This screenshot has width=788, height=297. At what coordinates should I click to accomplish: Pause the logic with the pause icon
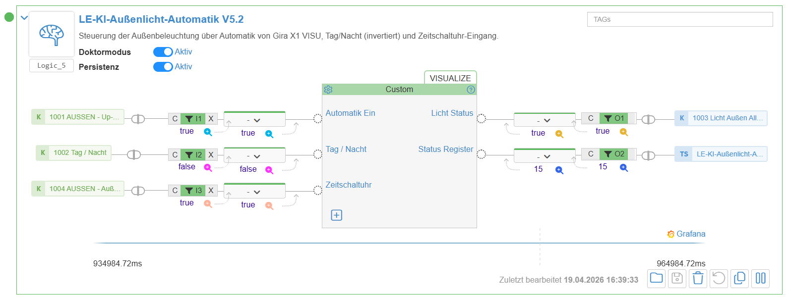(760, 278)
